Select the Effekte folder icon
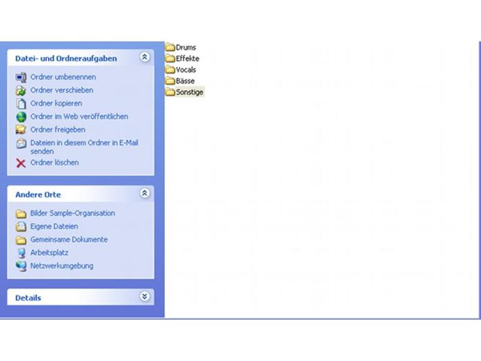The image size is (481, 361). click(x=170, y=58)
